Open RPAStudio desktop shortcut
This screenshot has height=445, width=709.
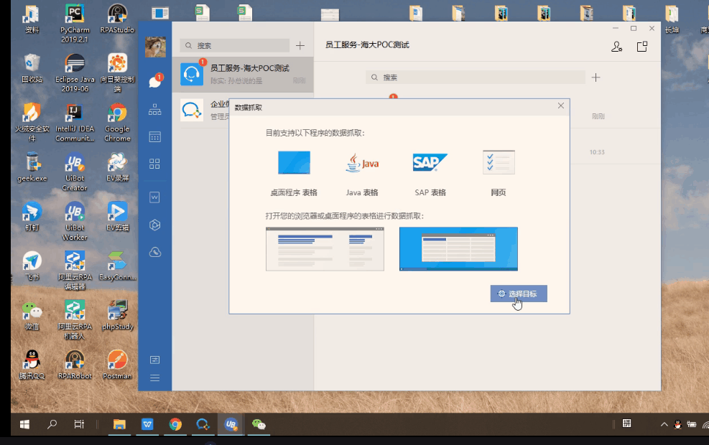click(x=117, y=19)
